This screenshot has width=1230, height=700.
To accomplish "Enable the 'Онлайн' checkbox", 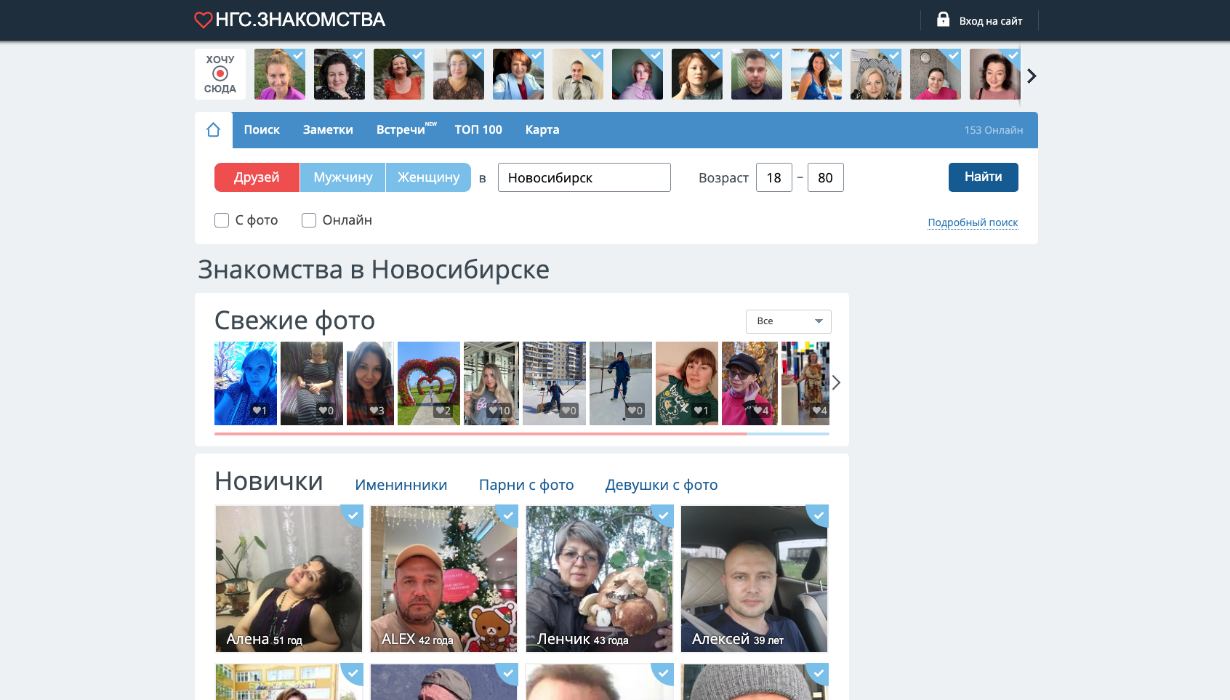I will coord(309,220).
